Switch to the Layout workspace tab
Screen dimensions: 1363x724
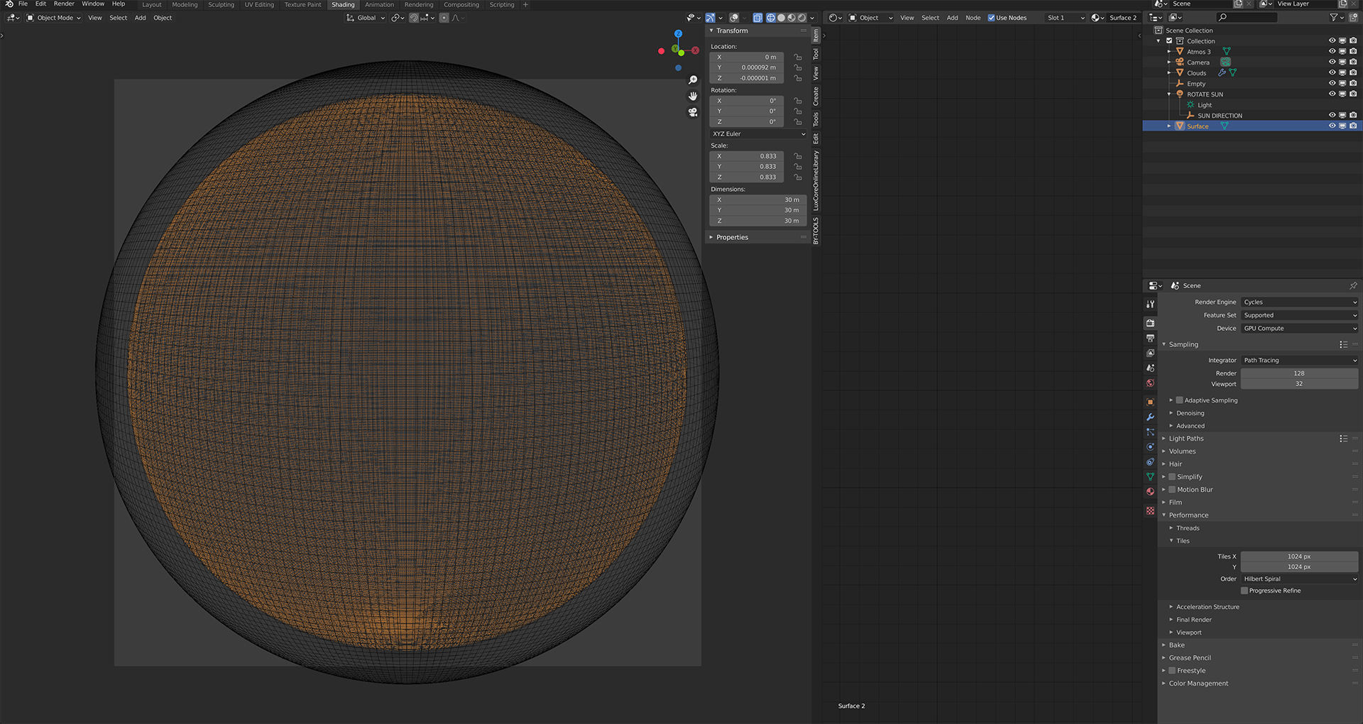coord(152,4)
